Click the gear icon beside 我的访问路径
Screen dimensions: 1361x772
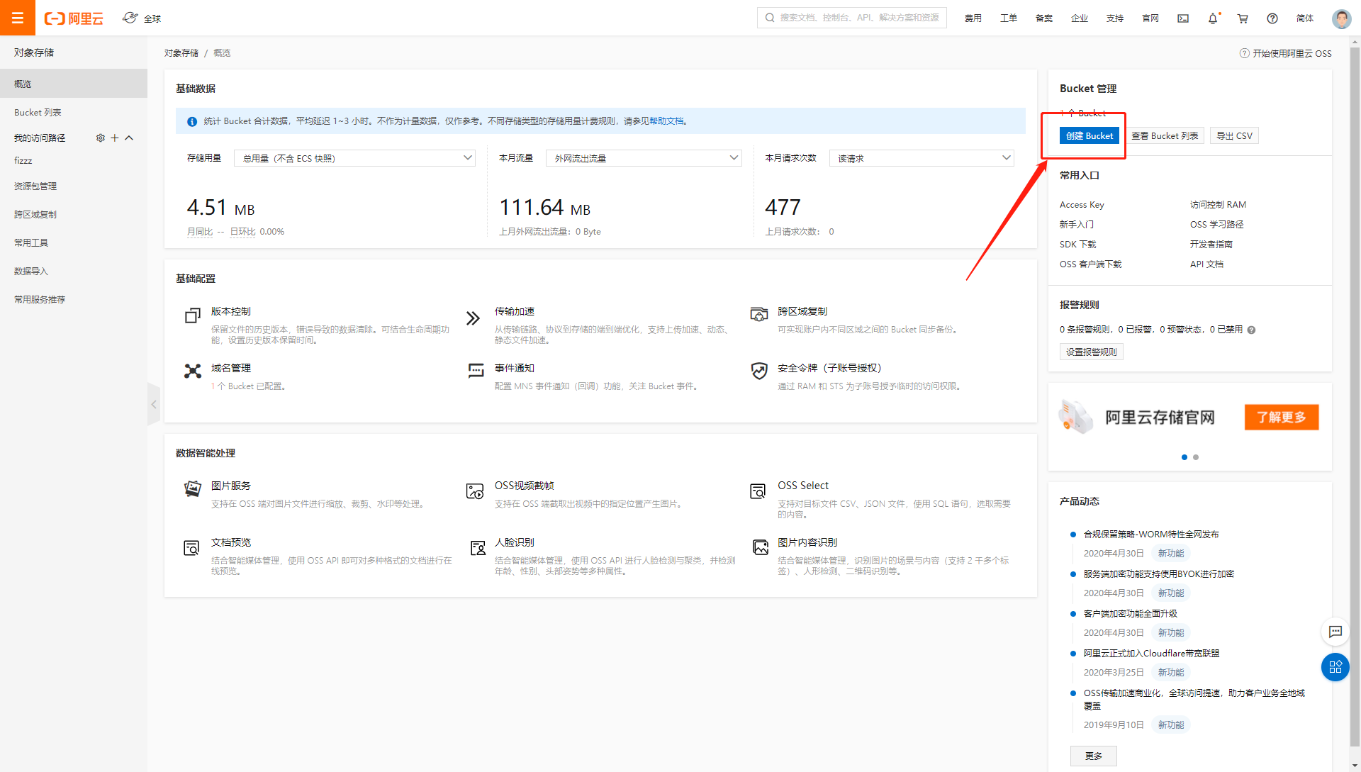click(100, 138)
